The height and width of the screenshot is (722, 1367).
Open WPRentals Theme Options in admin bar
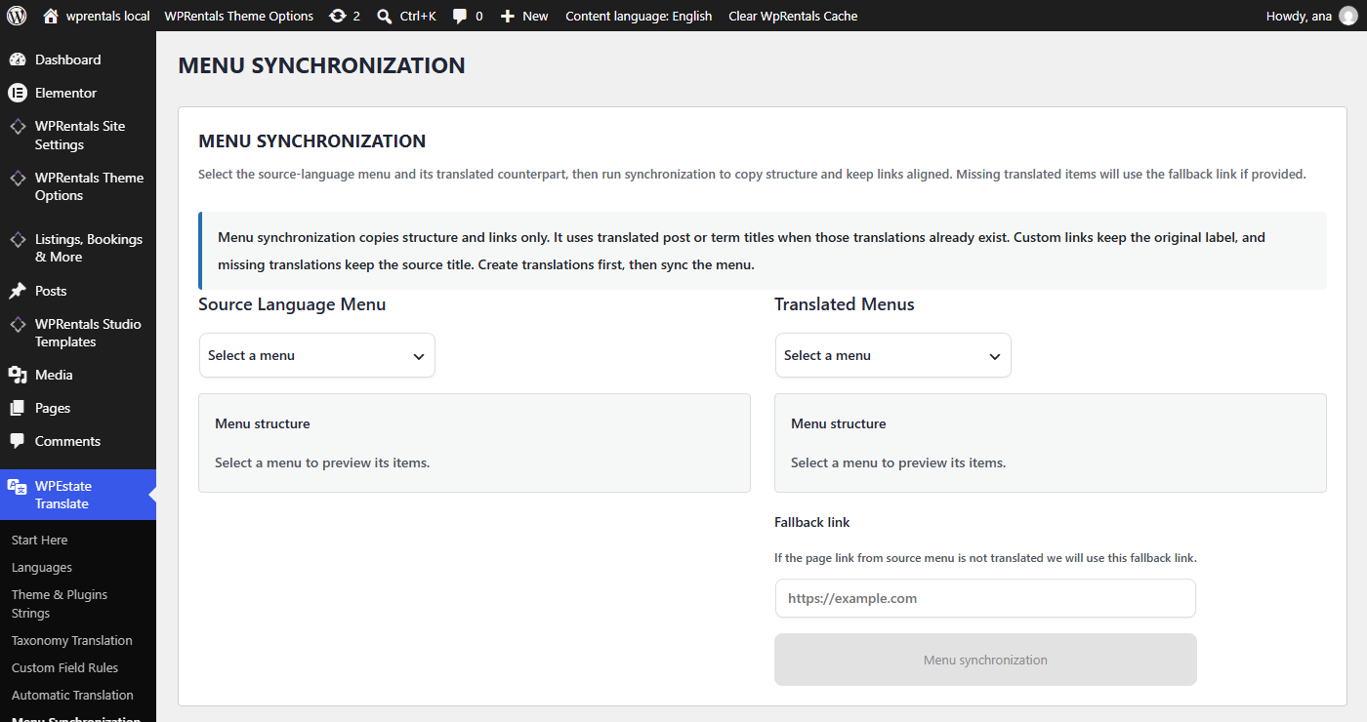click(x=239, y=16)
